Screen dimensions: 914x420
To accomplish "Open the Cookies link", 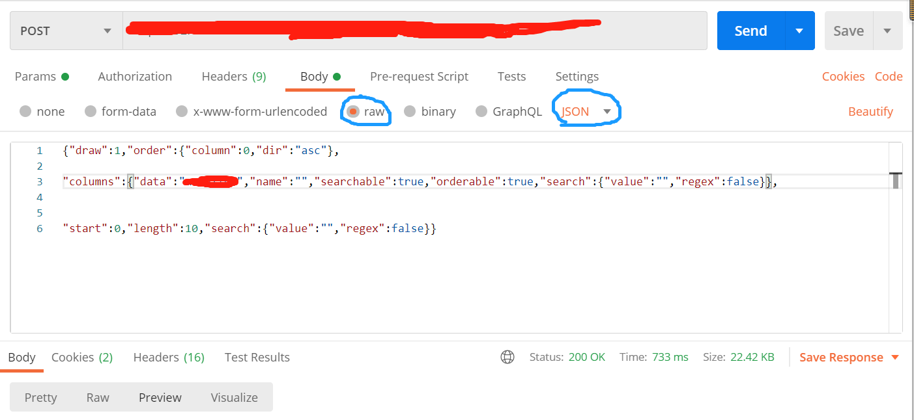I will click(x=843, y=77).
